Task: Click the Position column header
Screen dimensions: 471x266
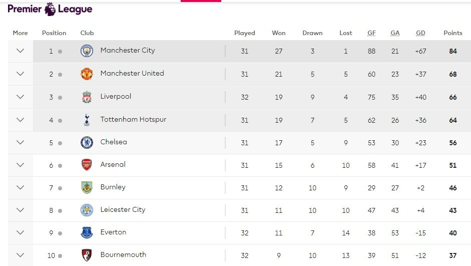Action: pyautogui.click(x=54, y=33)
